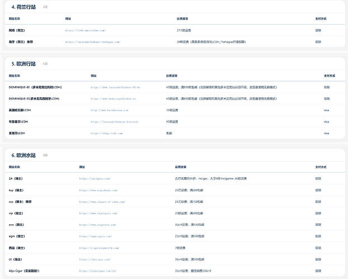Open the 海牙（荷兰）推荐 website URL link
Screen dimensions: 348x279
[93, 42]
